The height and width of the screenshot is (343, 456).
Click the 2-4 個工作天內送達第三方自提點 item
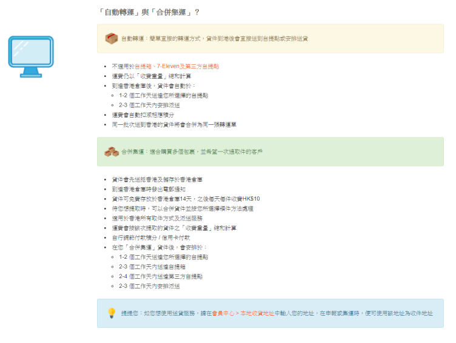tap(160, 276)
